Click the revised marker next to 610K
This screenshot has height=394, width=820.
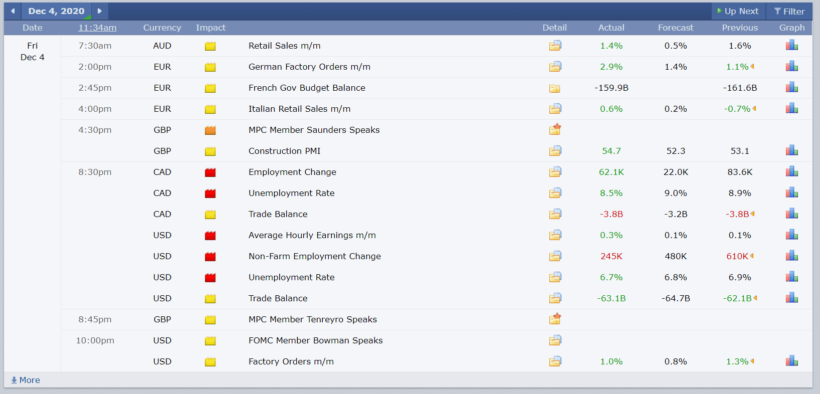pos(752,256)
